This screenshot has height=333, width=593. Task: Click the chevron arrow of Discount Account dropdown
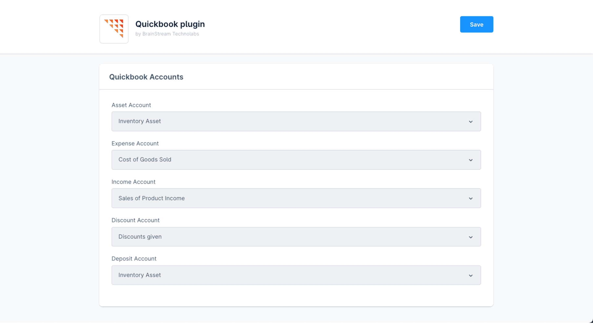click(x=470, y=237)
